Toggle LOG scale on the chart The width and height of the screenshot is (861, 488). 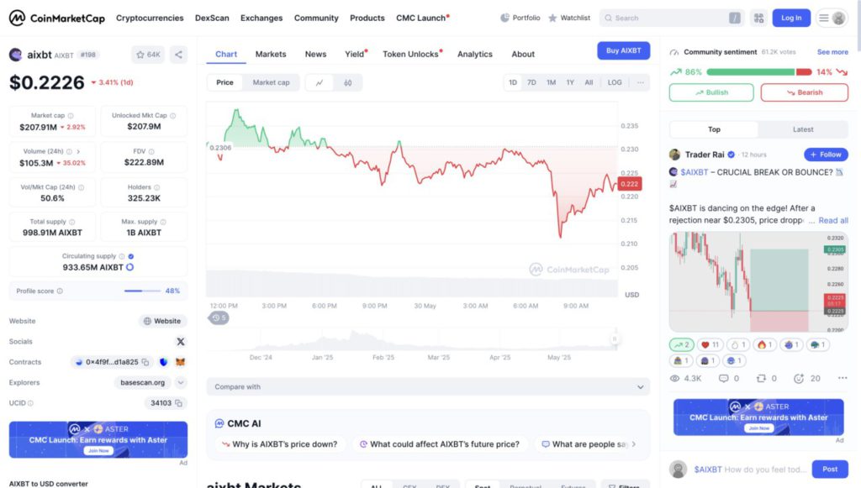click(615, 82)
